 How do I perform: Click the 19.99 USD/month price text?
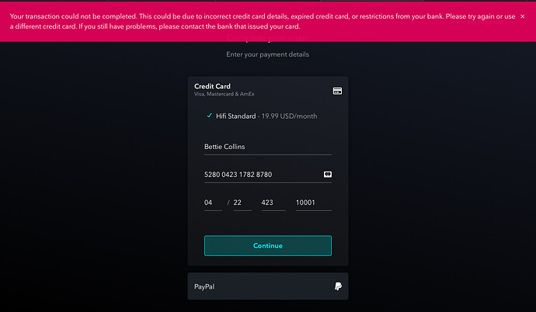coord(289,116)
